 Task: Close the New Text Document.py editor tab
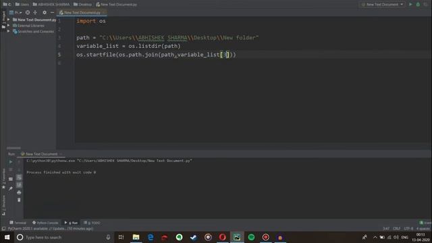tap(104, 12)
